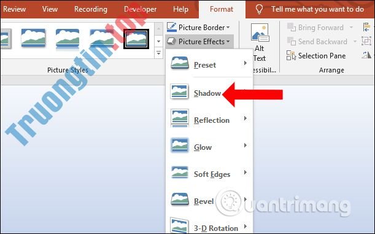Open the Recording tab
The height and width of the screenshot is (234, 375).
click(x=91, y=9)
